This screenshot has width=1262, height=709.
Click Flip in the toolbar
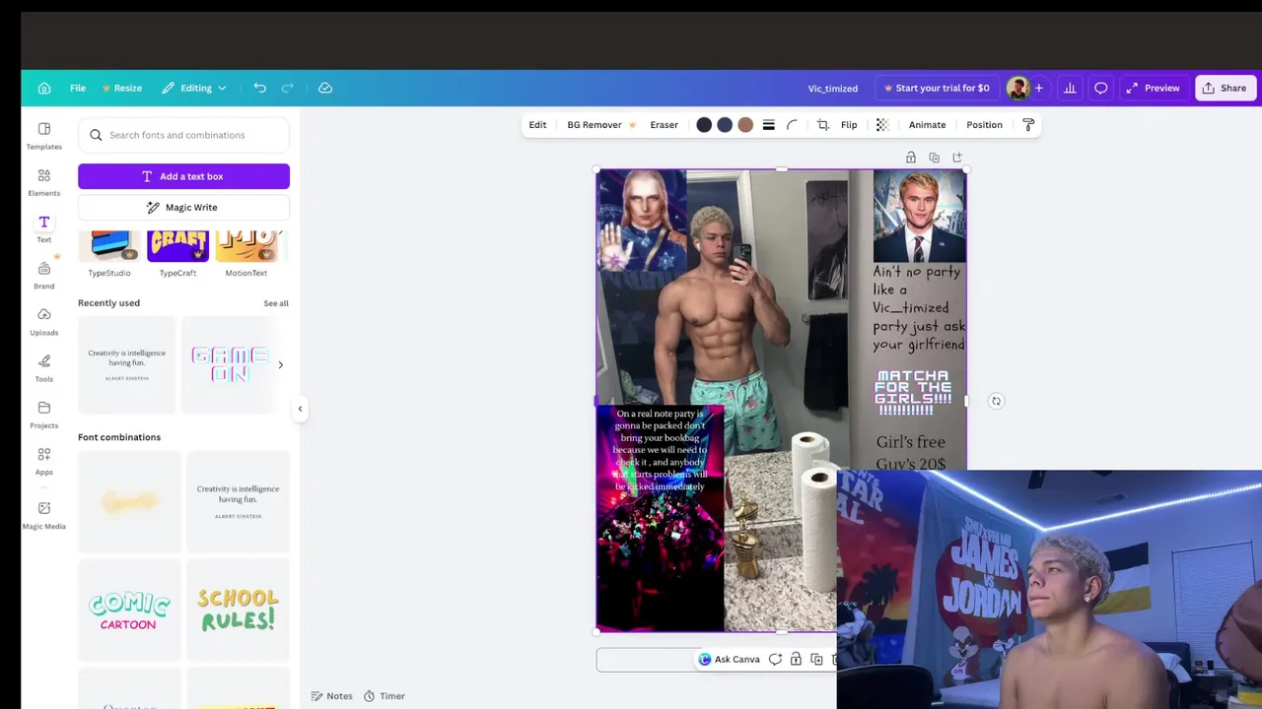click(x=849, y=125)
